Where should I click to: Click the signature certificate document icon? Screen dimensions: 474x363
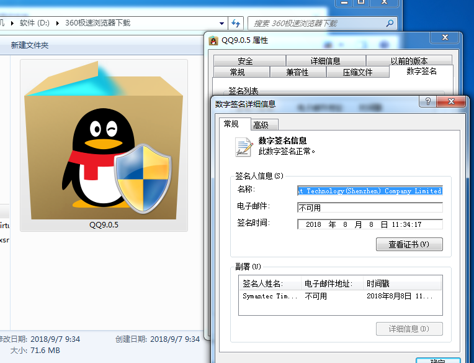click(x=243, y=147)
